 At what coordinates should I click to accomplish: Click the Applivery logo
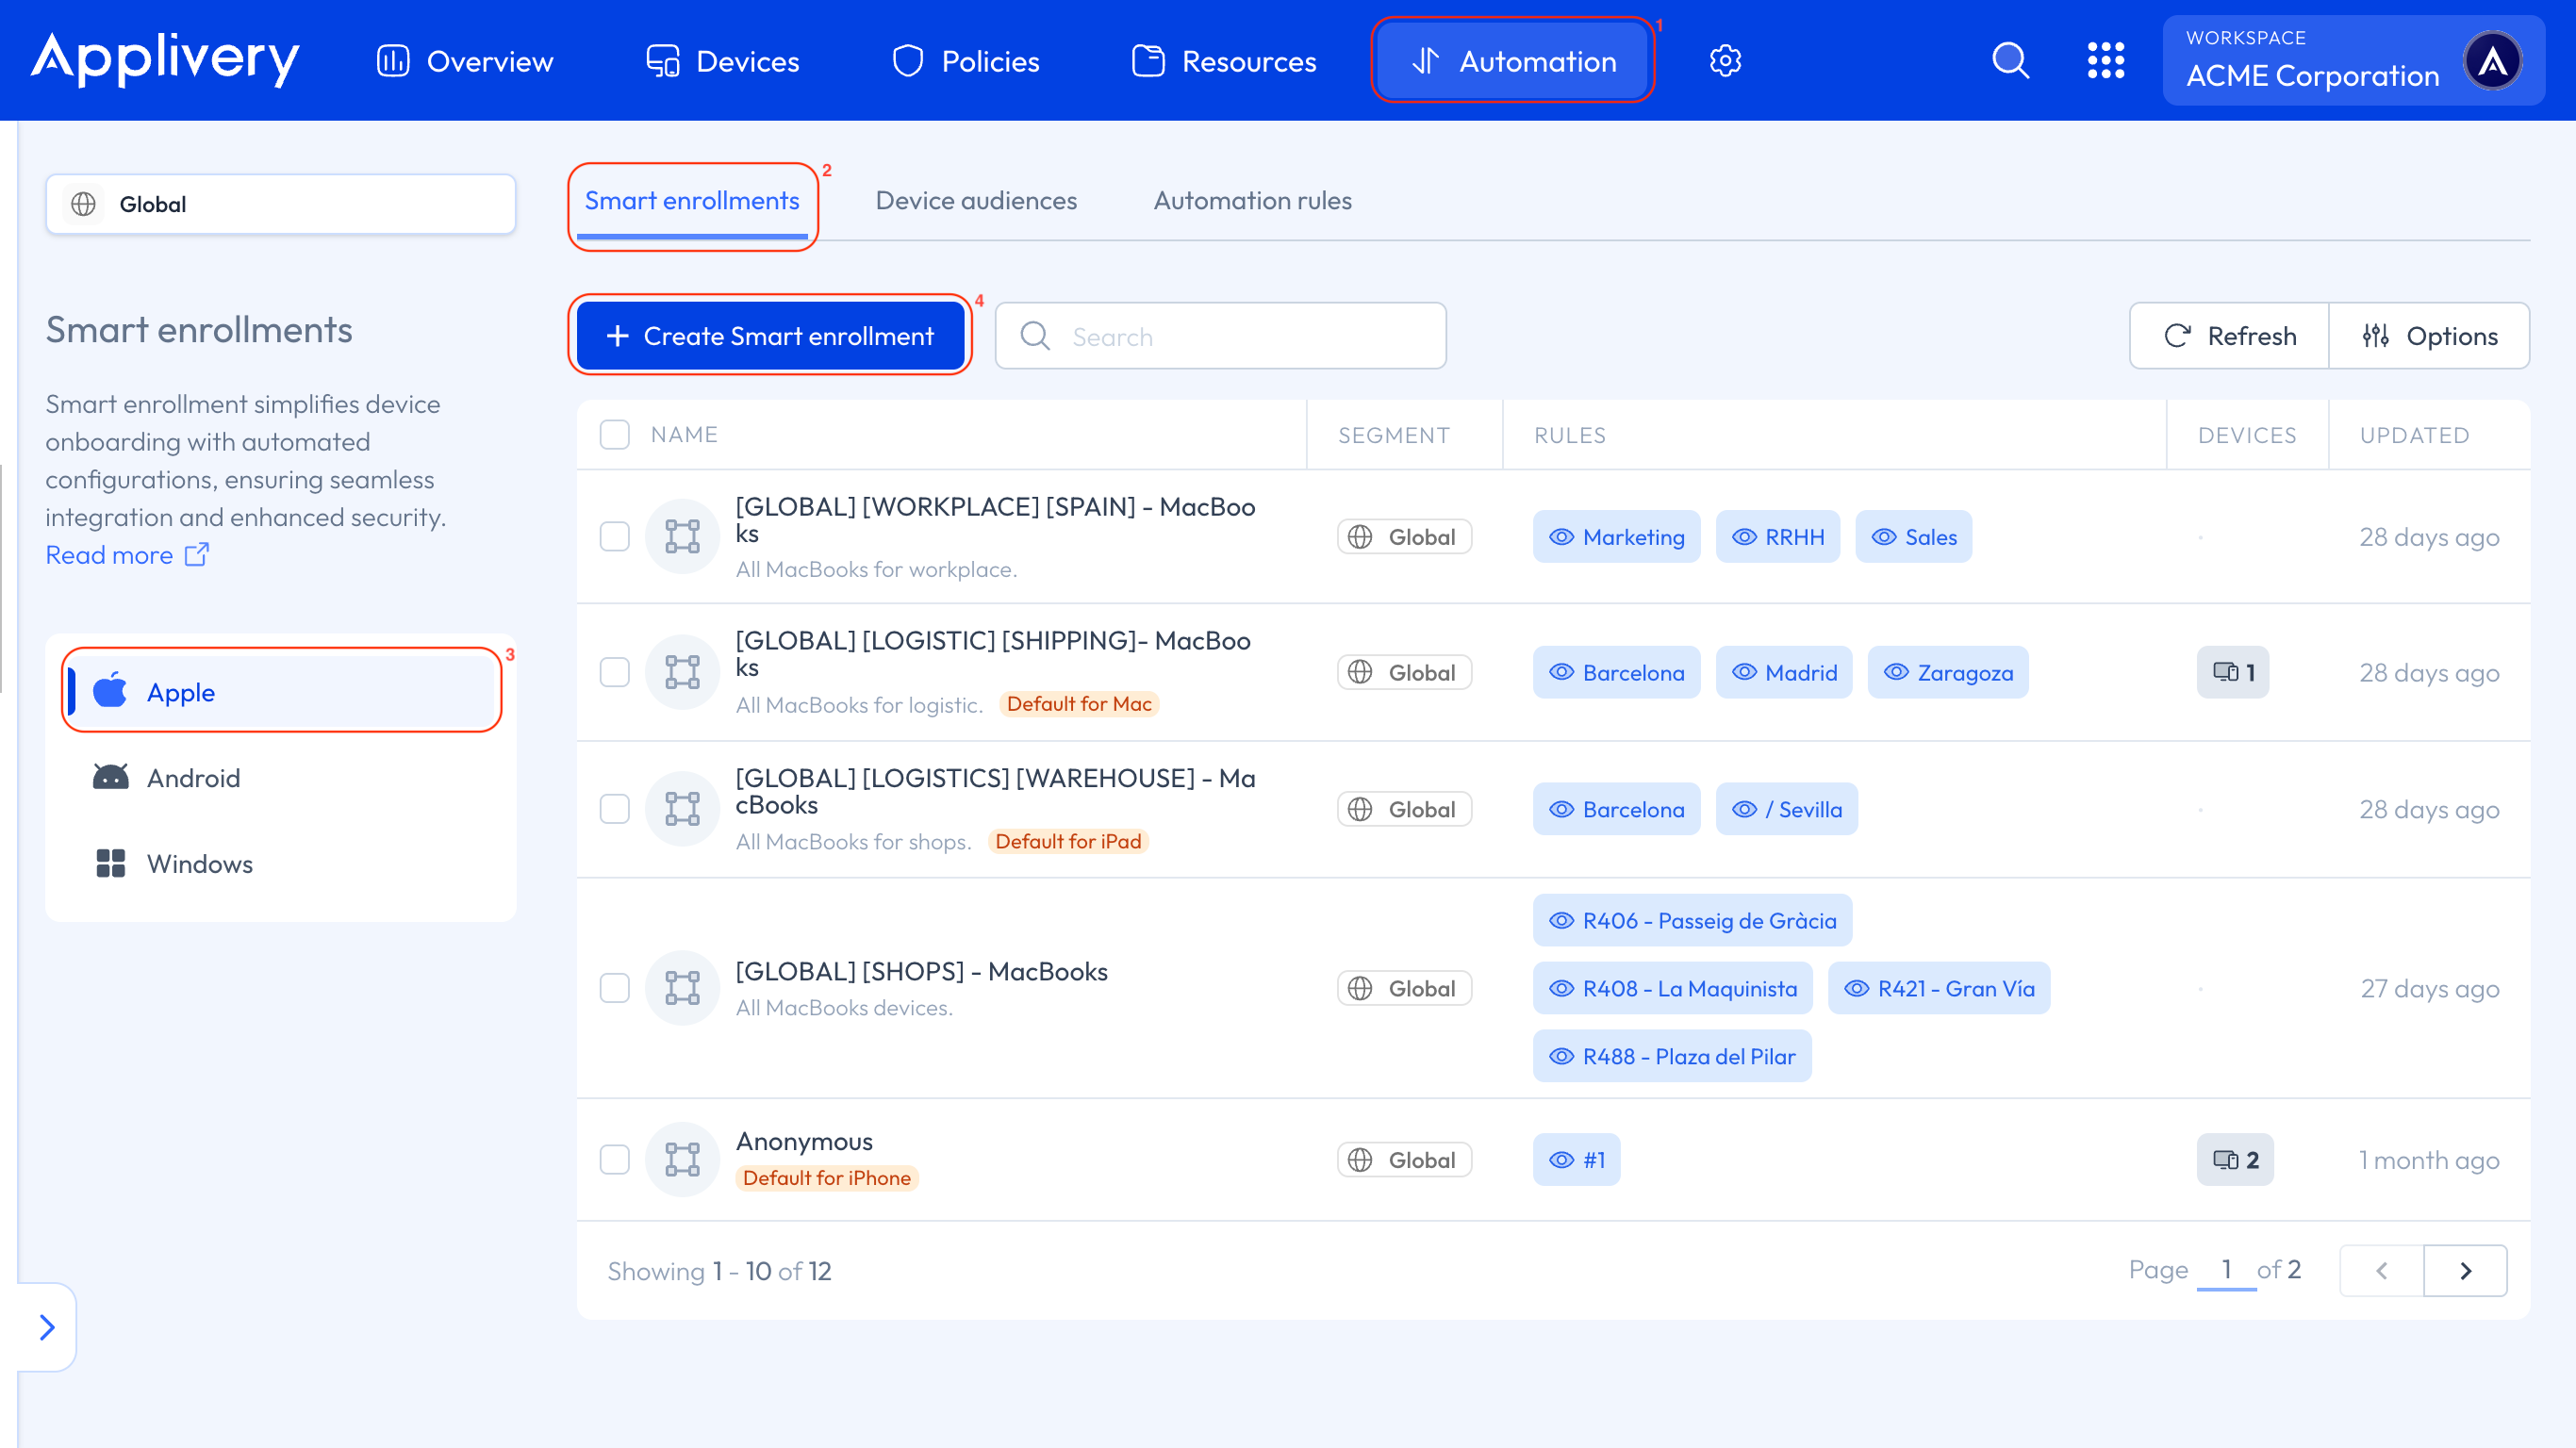(165, 59)
